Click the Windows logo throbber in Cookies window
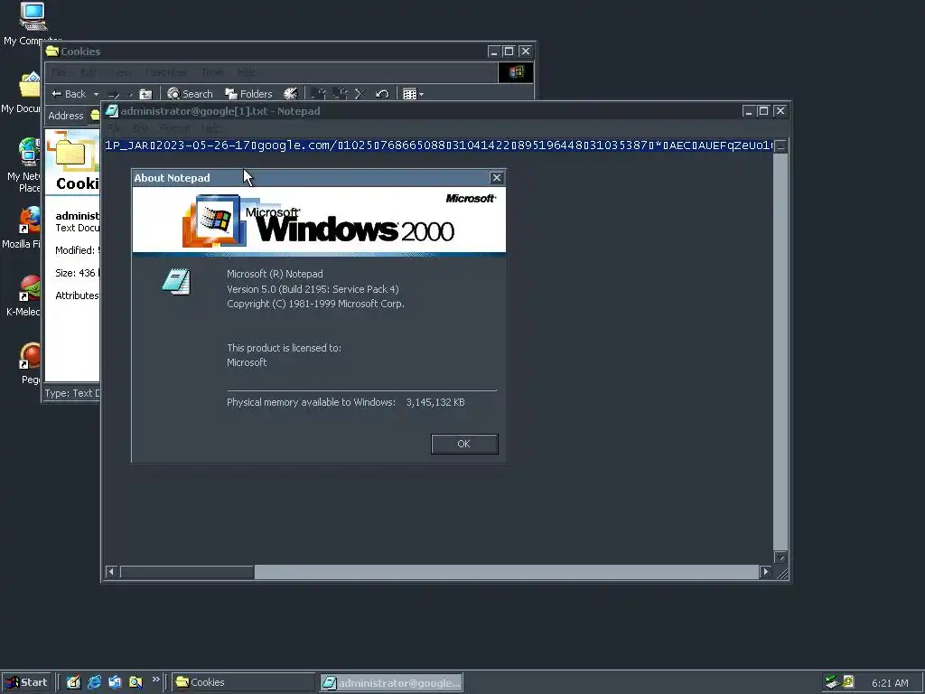The image size is (925, 694). click(516, 72)
